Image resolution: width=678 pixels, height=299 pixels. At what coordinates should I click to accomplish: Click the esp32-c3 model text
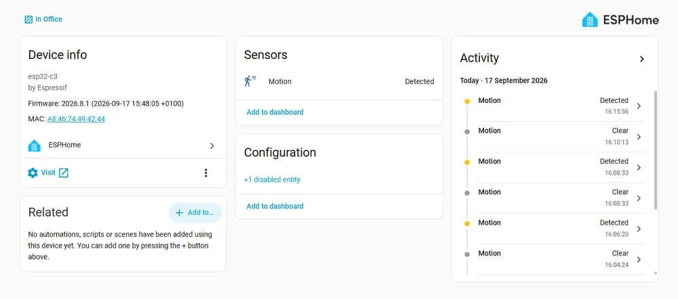click(43, 76)
